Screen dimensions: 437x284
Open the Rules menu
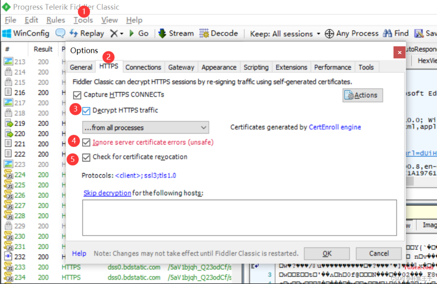pyautogui.click(x=56, y=20)
